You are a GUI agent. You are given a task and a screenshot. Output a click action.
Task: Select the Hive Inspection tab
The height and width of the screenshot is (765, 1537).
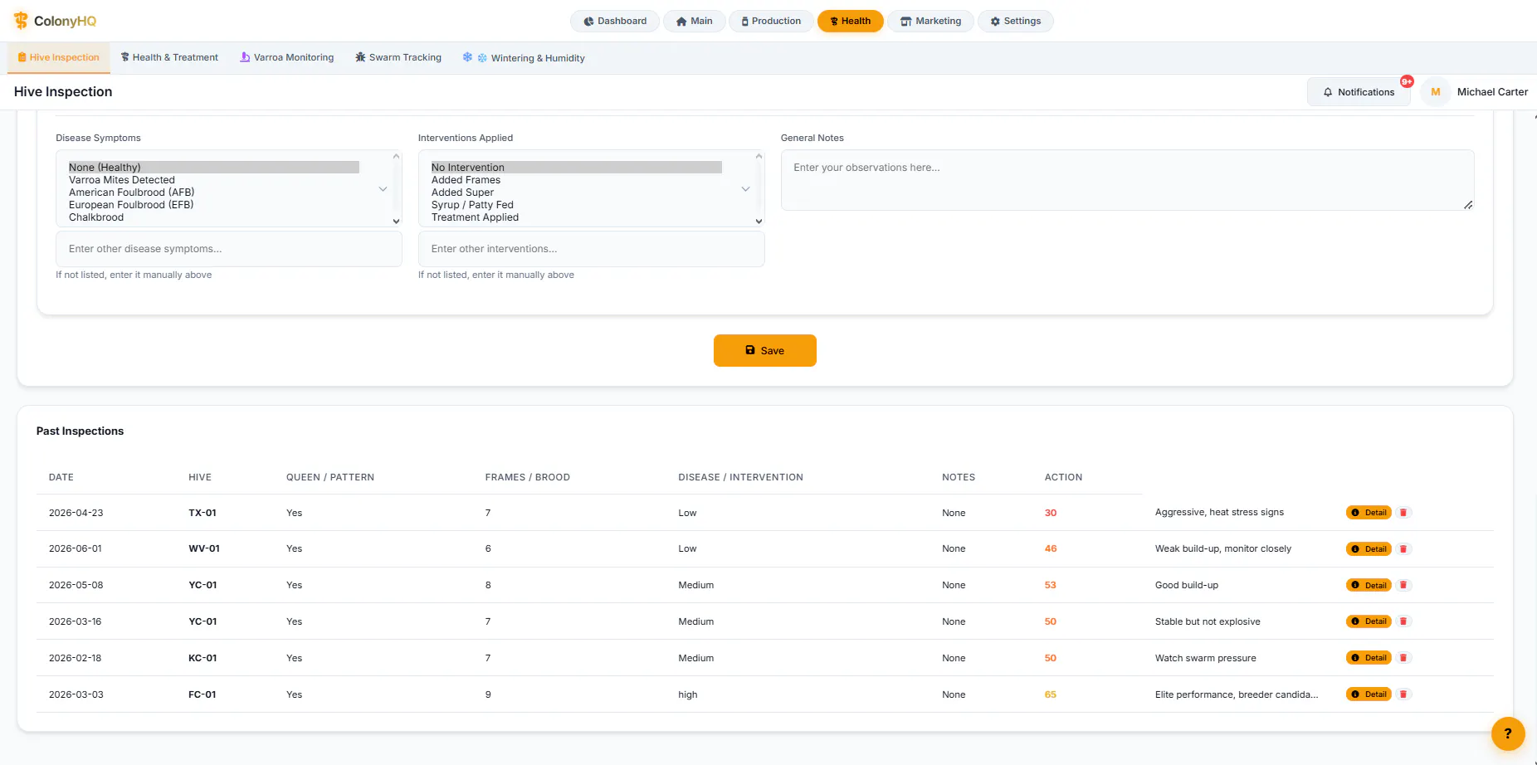point(59,57)
